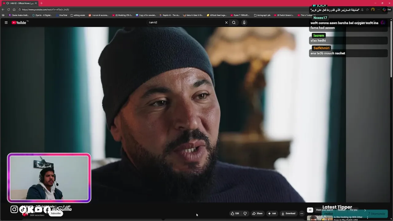Focus the browser address bar URL
The image size is (393, 221).
[x=45, y=10]
